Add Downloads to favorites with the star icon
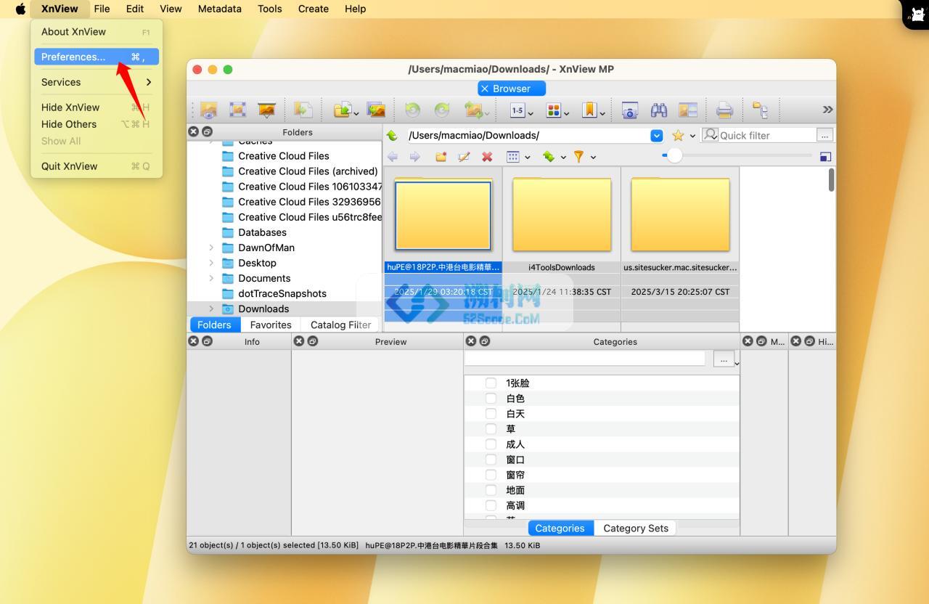 678,136
